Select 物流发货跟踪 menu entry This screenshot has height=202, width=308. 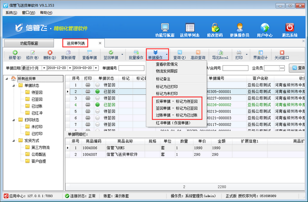(x=167, y=71)
